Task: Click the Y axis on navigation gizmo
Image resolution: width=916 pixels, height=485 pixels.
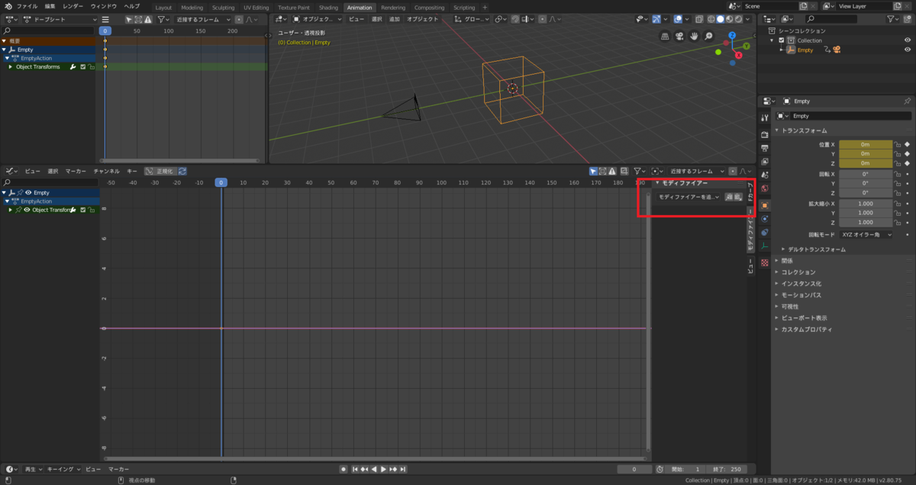Action: pos(746,46)
